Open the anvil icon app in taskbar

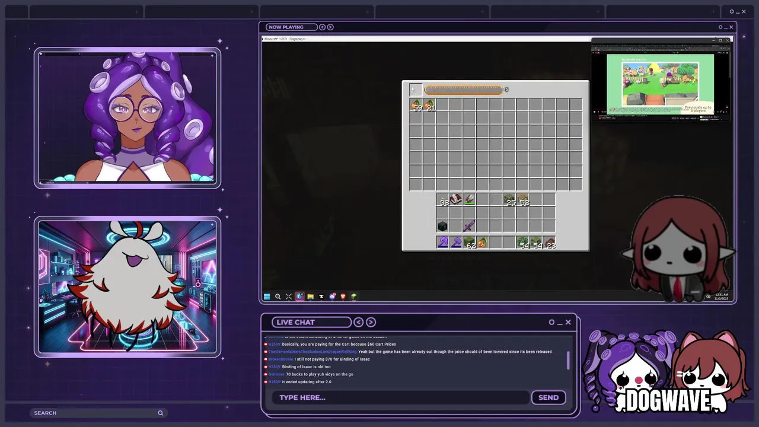click(x=321, y=297)
